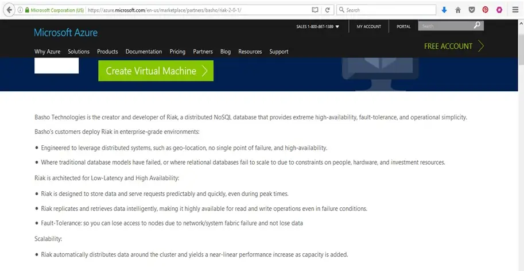524x271 pixels.
Task: Open the Partners menu item
Action: click(x=203, y=52)
